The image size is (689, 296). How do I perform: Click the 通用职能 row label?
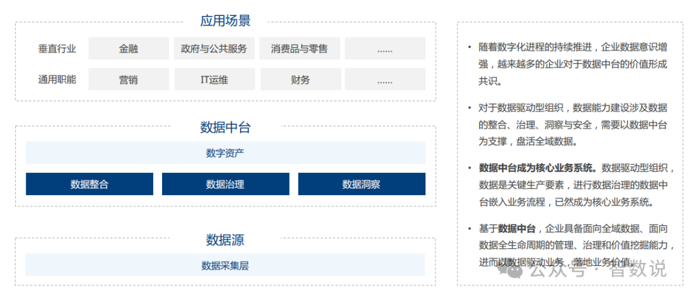pyautogui.click(x=57, y=80)
